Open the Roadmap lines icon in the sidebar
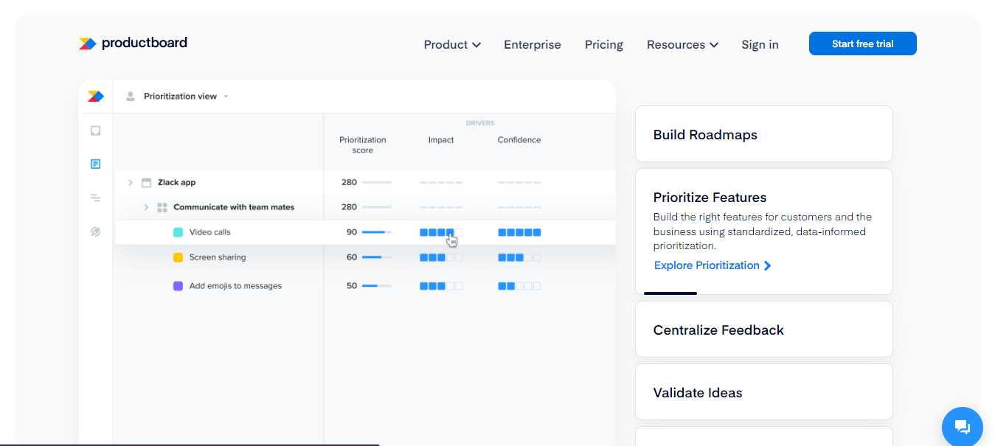 (95, 198)
